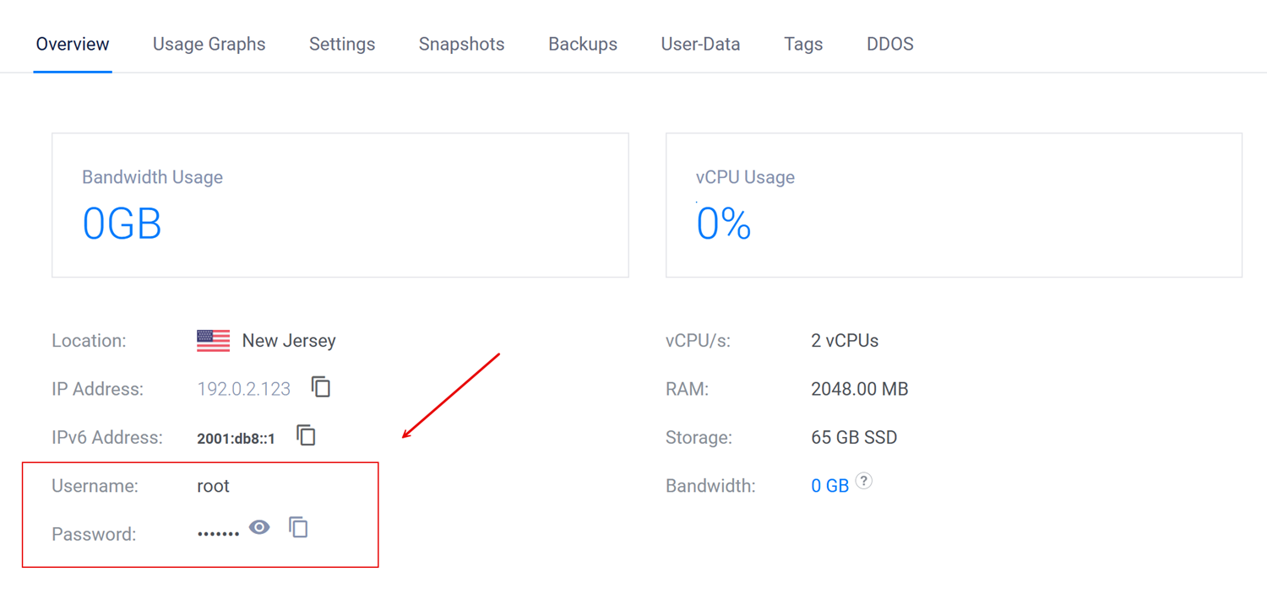Click the IPv6 Address: label
Viewport: 1267px width, 615px height.
pyautogui.click(x=107, y=438)
